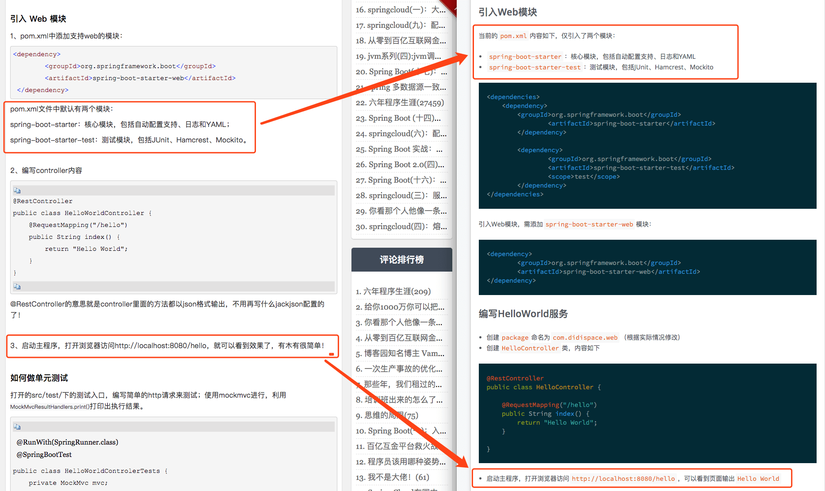The image size is (825, 491).
Task: Click the left paragraph starting @RestController的意思
Action: (167, 309)
